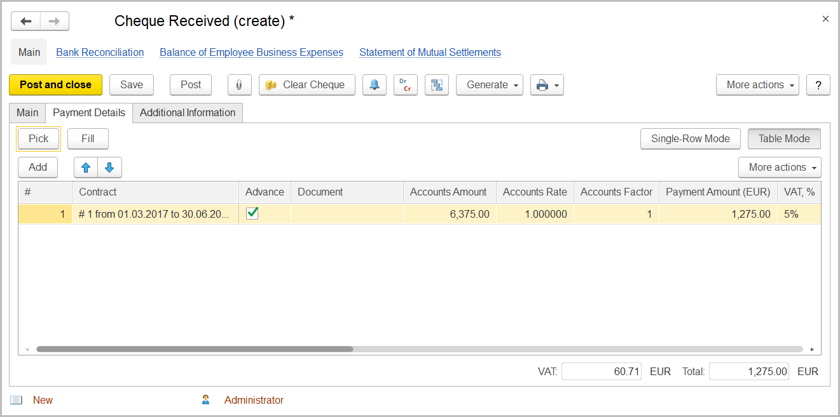Open the Statement of Mutual Settlements tab

(430, 53)
